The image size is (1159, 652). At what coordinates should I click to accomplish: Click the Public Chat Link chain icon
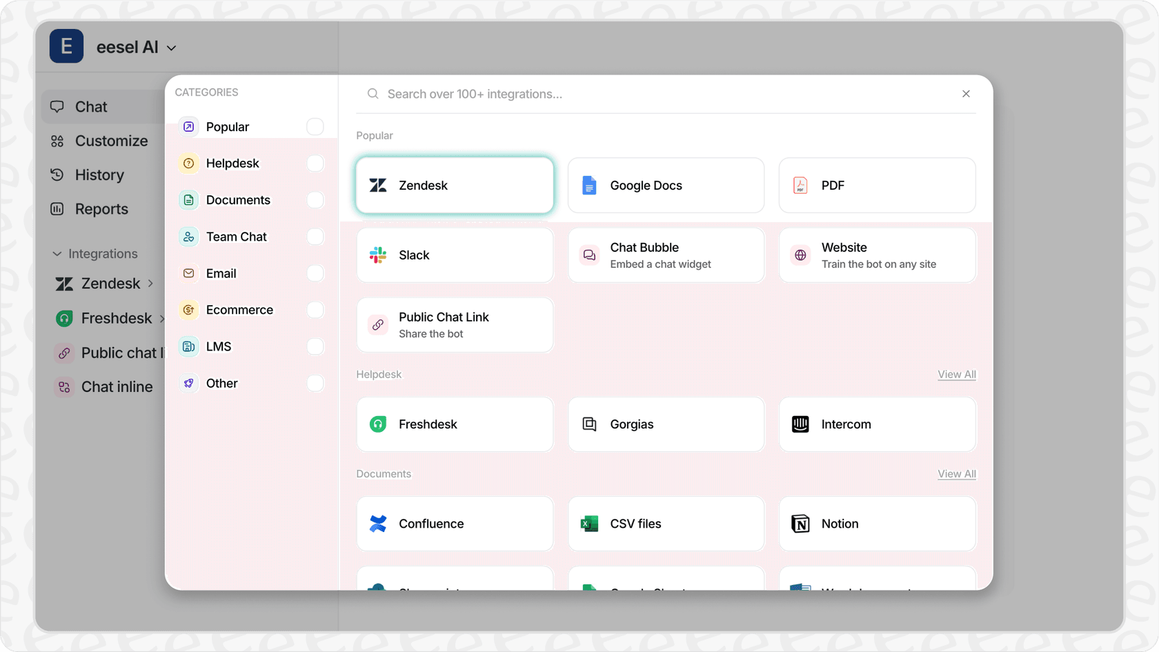(x=378, y=325)
